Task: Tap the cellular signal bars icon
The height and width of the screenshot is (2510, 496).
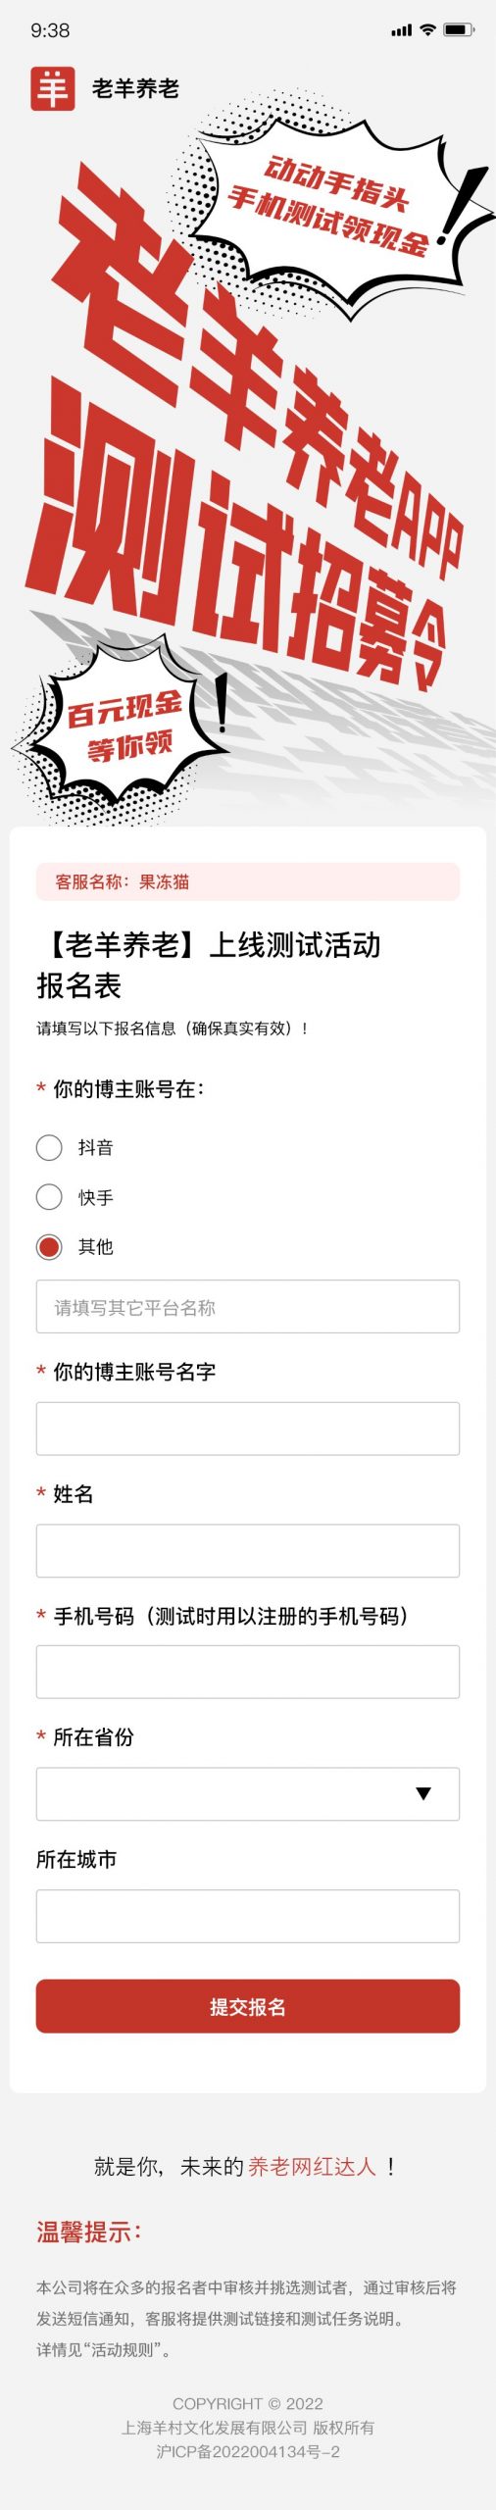Action: [x=401, y=30]
